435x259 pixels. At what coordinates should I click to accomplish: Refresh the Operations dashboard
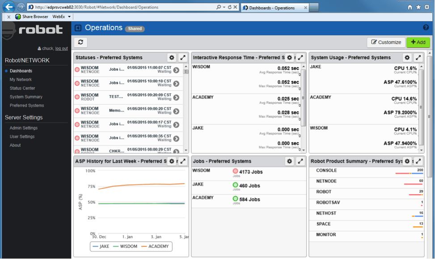(81, 42)
